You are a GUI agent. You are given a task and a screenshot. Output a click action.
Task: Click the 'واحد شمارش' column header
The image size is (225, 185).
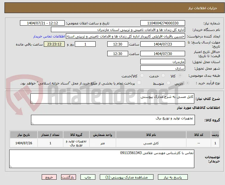(103, 135)
